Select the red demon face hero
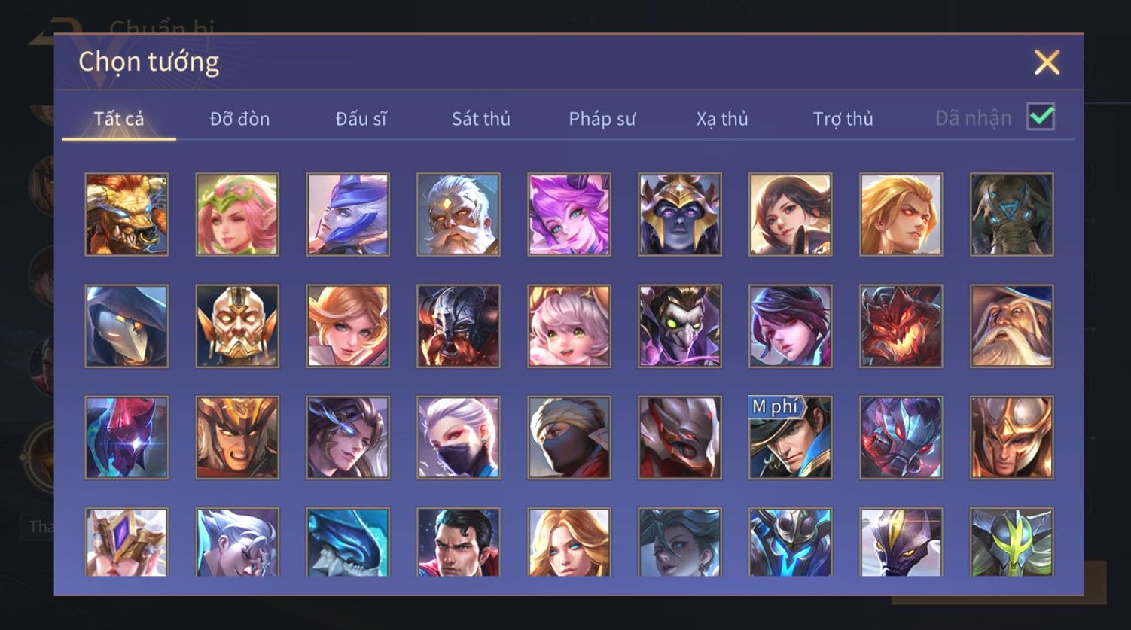Screen dimensions: 1131x630 [x=901, y=326]
